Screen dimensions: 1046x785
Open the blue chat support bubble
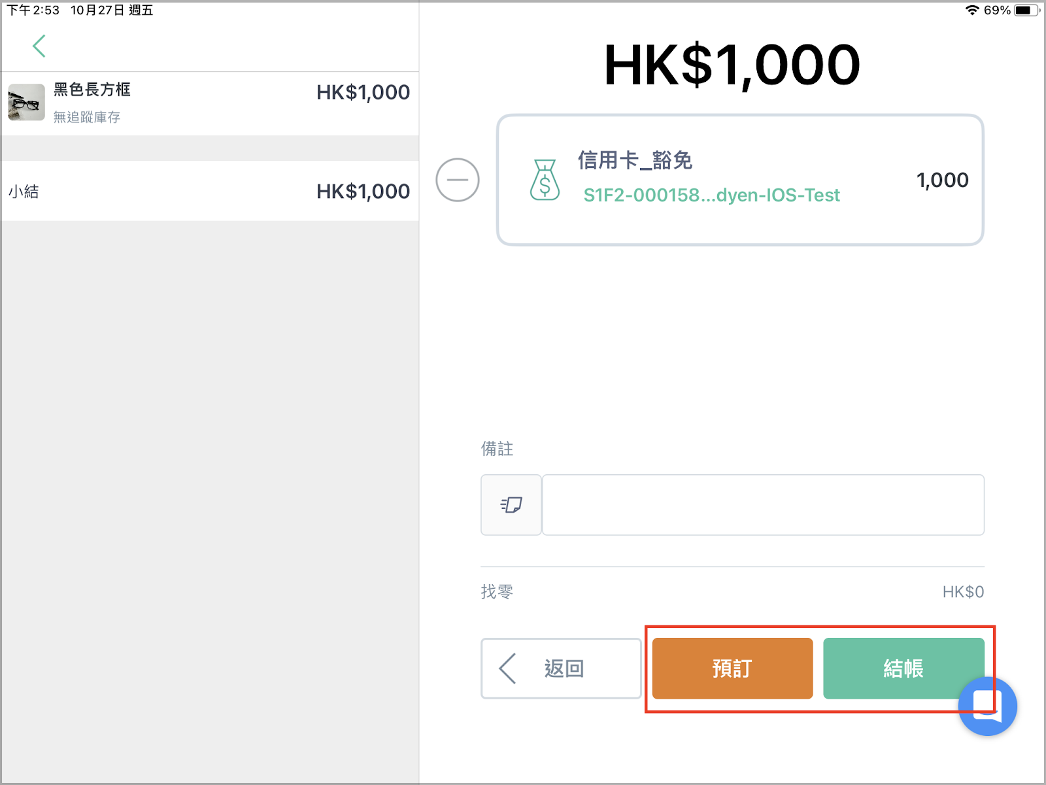point(987,706)
